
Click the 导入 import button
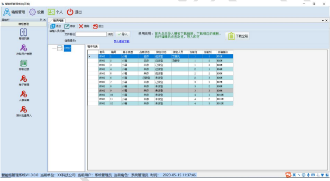(123, 34)
